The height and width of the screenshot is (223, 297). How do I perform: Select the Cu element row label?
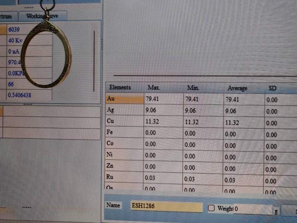coord(124,122)
